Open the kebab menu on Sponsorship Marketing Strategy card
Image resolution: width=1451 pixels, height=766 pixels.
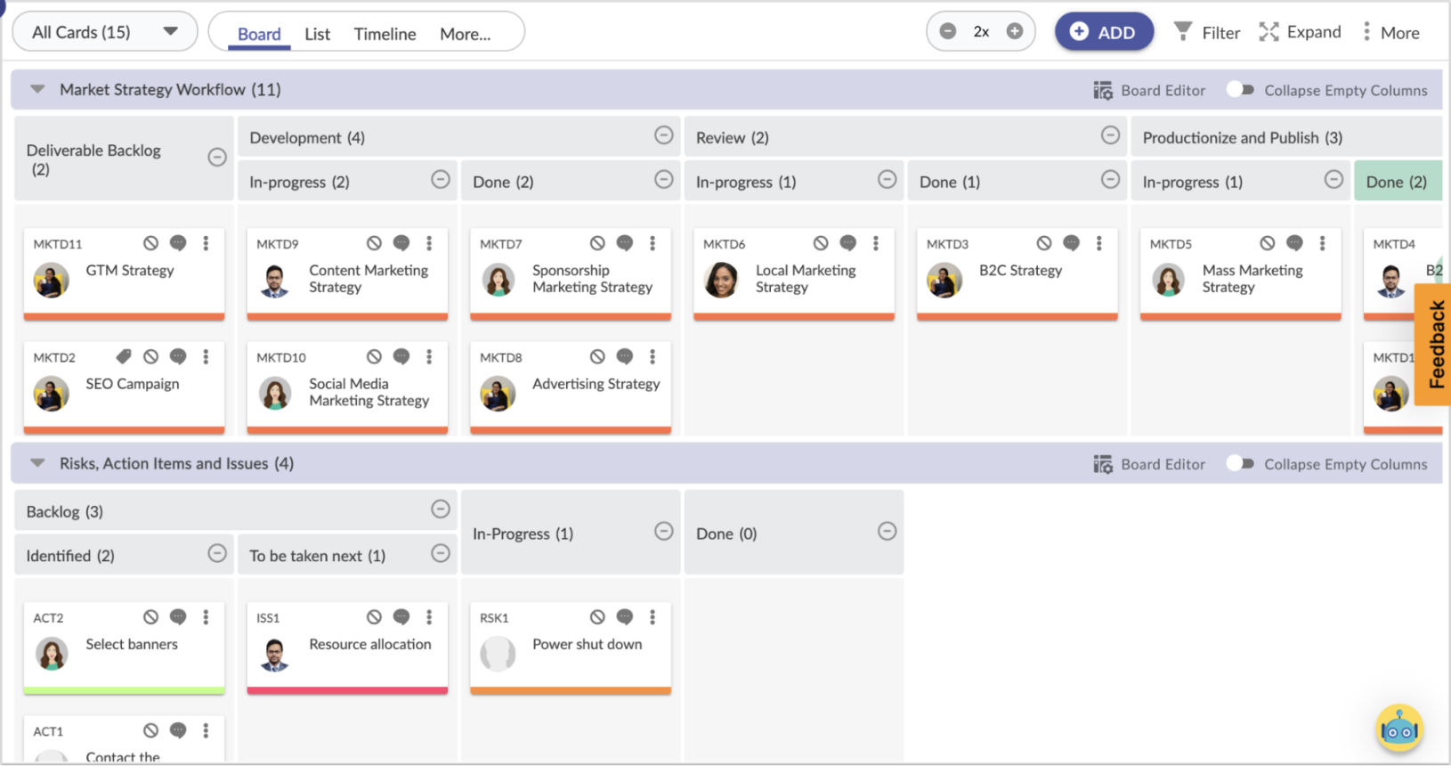pos(653,242)
